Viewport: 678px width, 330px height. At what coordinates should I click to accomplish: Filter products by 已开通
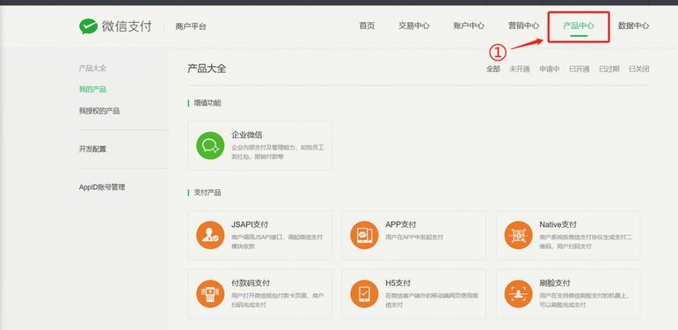(579, 69)
